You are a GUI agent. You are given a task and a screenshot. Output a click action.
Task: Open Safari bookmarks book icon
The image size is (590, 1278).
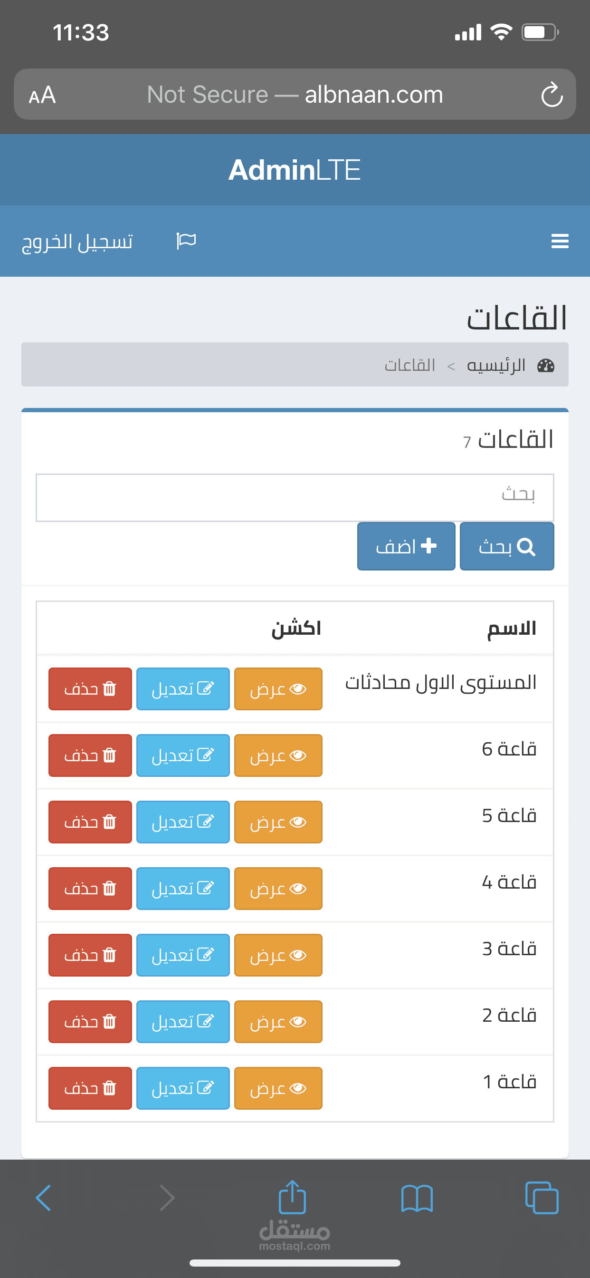[417, 1199]
